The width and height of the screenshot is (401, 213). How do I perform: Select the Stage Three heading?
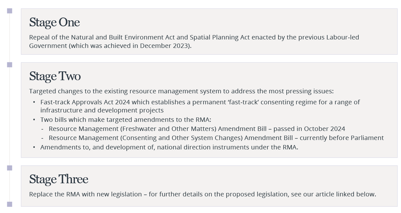59,179
